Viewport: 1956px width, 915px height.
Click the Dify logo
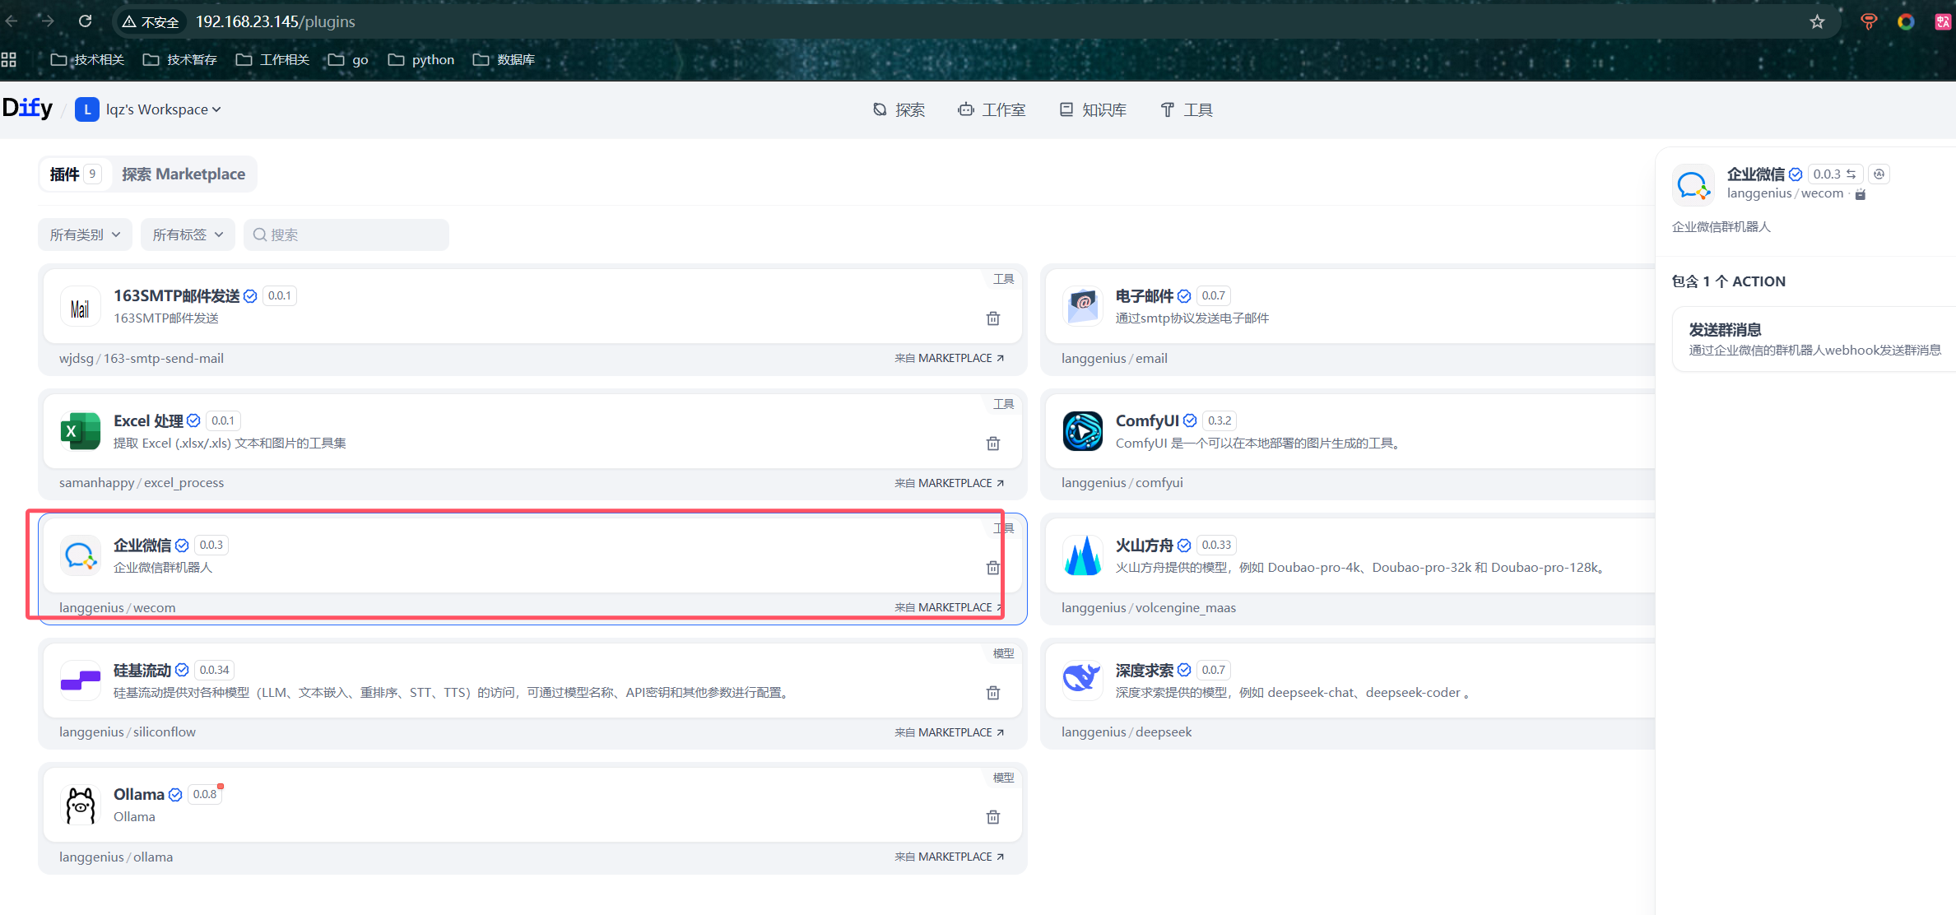pos(27,109)
